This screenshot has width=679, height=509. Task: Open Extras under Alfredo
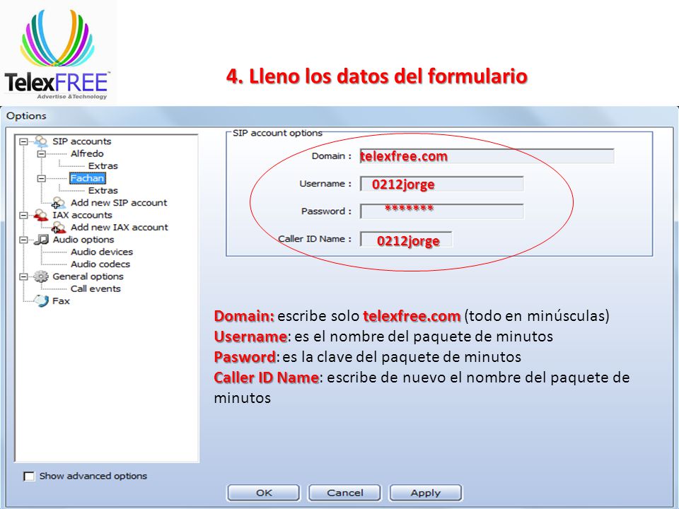103,165
